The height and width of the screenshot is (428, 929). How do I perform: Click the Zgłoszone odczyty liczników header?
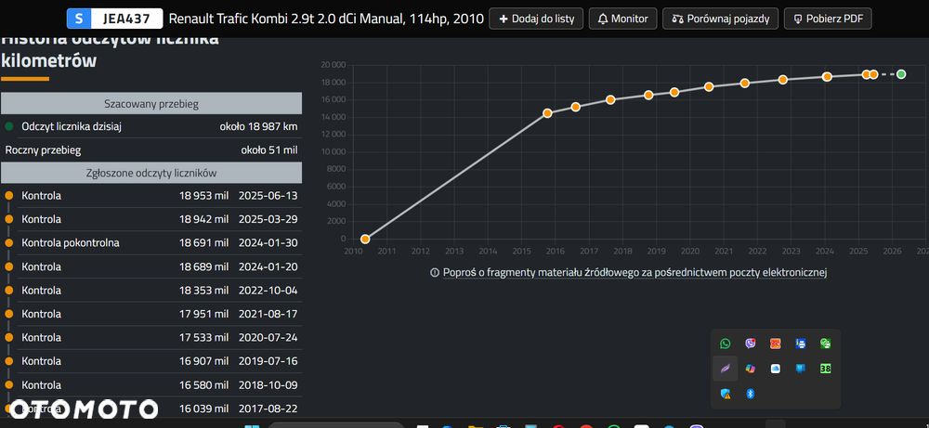click(x=151, y=173)
